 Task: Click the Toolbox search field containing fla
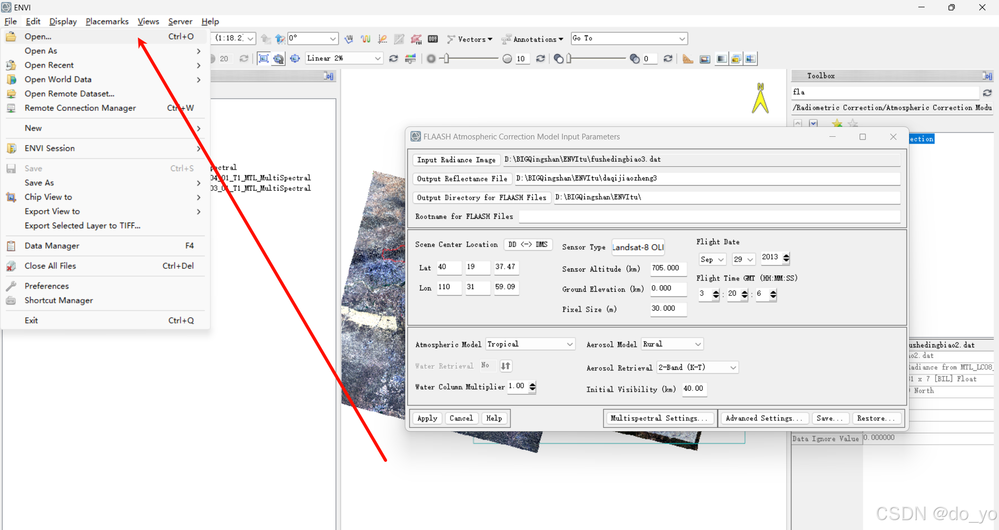point(885,92)
